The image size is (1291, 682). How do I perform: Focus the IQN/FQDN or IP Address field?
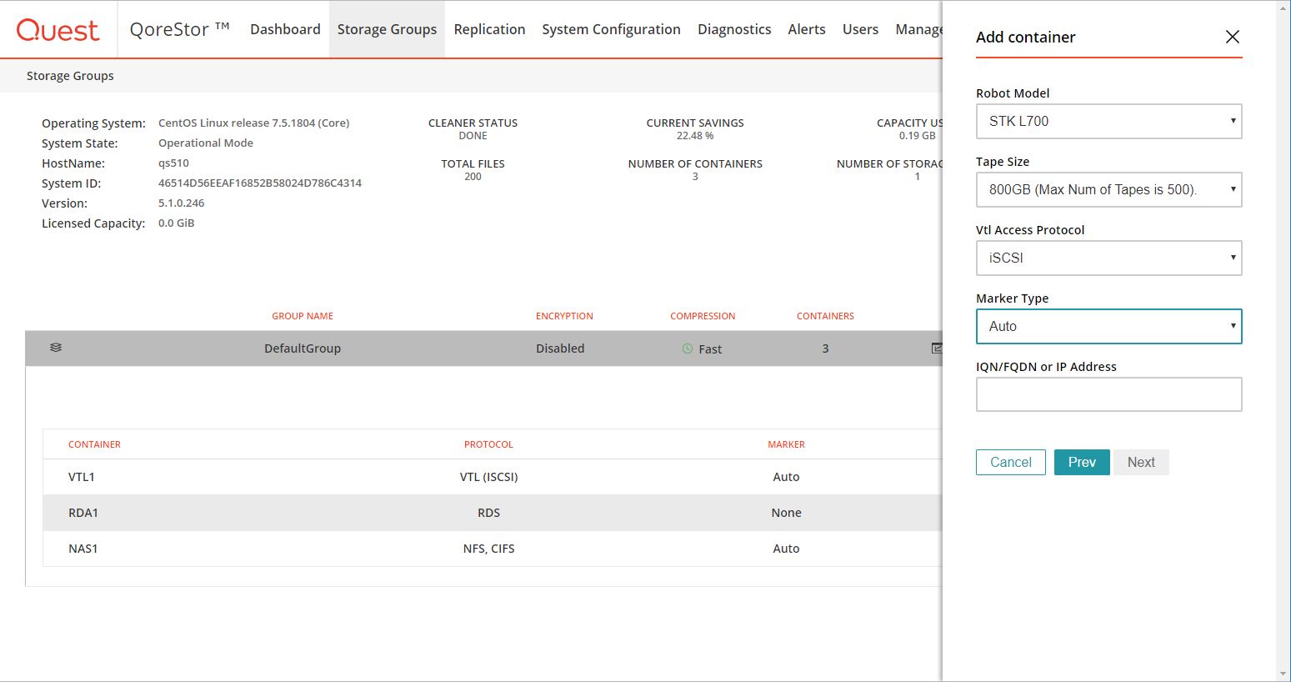(x=1108, y=394)
